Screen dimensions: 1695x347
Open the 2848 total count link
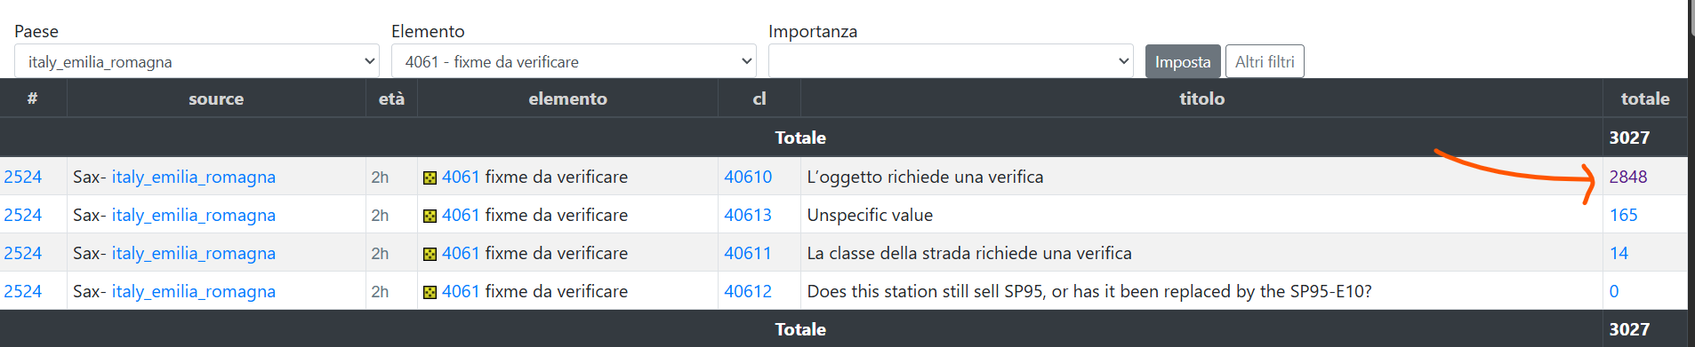click(x=1627, y=177)
